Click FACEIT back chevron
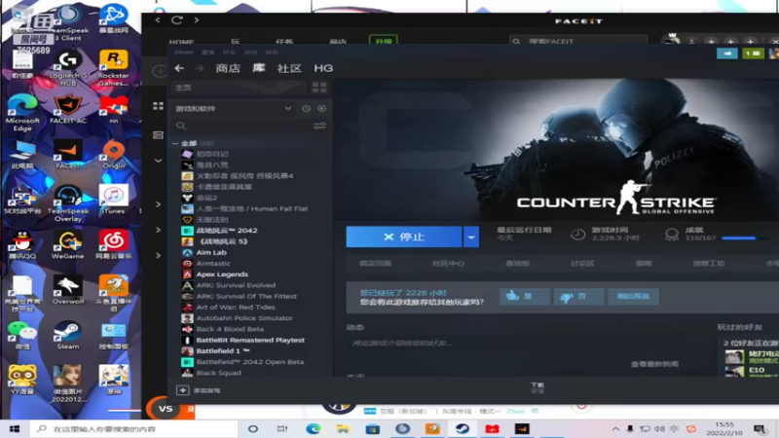This screenshot has width=779, height=438. 158,19
